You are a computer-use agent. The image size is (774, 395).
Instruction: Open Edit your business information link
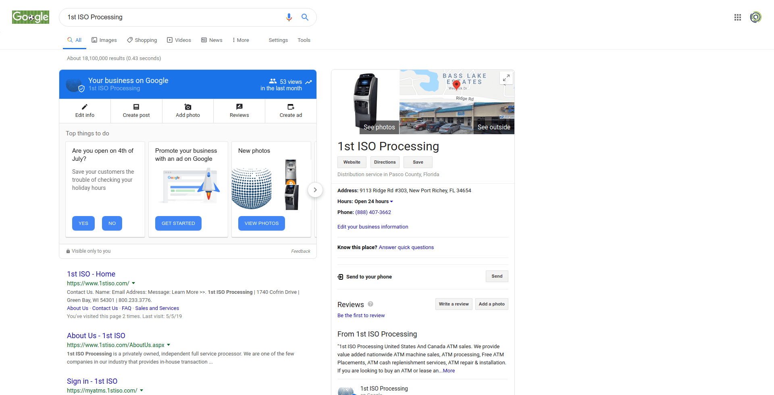click(373, 227)
